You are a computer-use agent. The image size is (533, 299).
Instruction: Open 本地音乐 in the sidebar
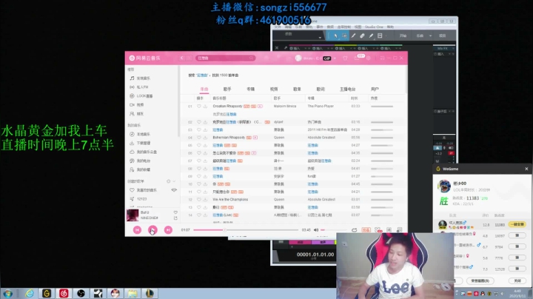(140, 134)
